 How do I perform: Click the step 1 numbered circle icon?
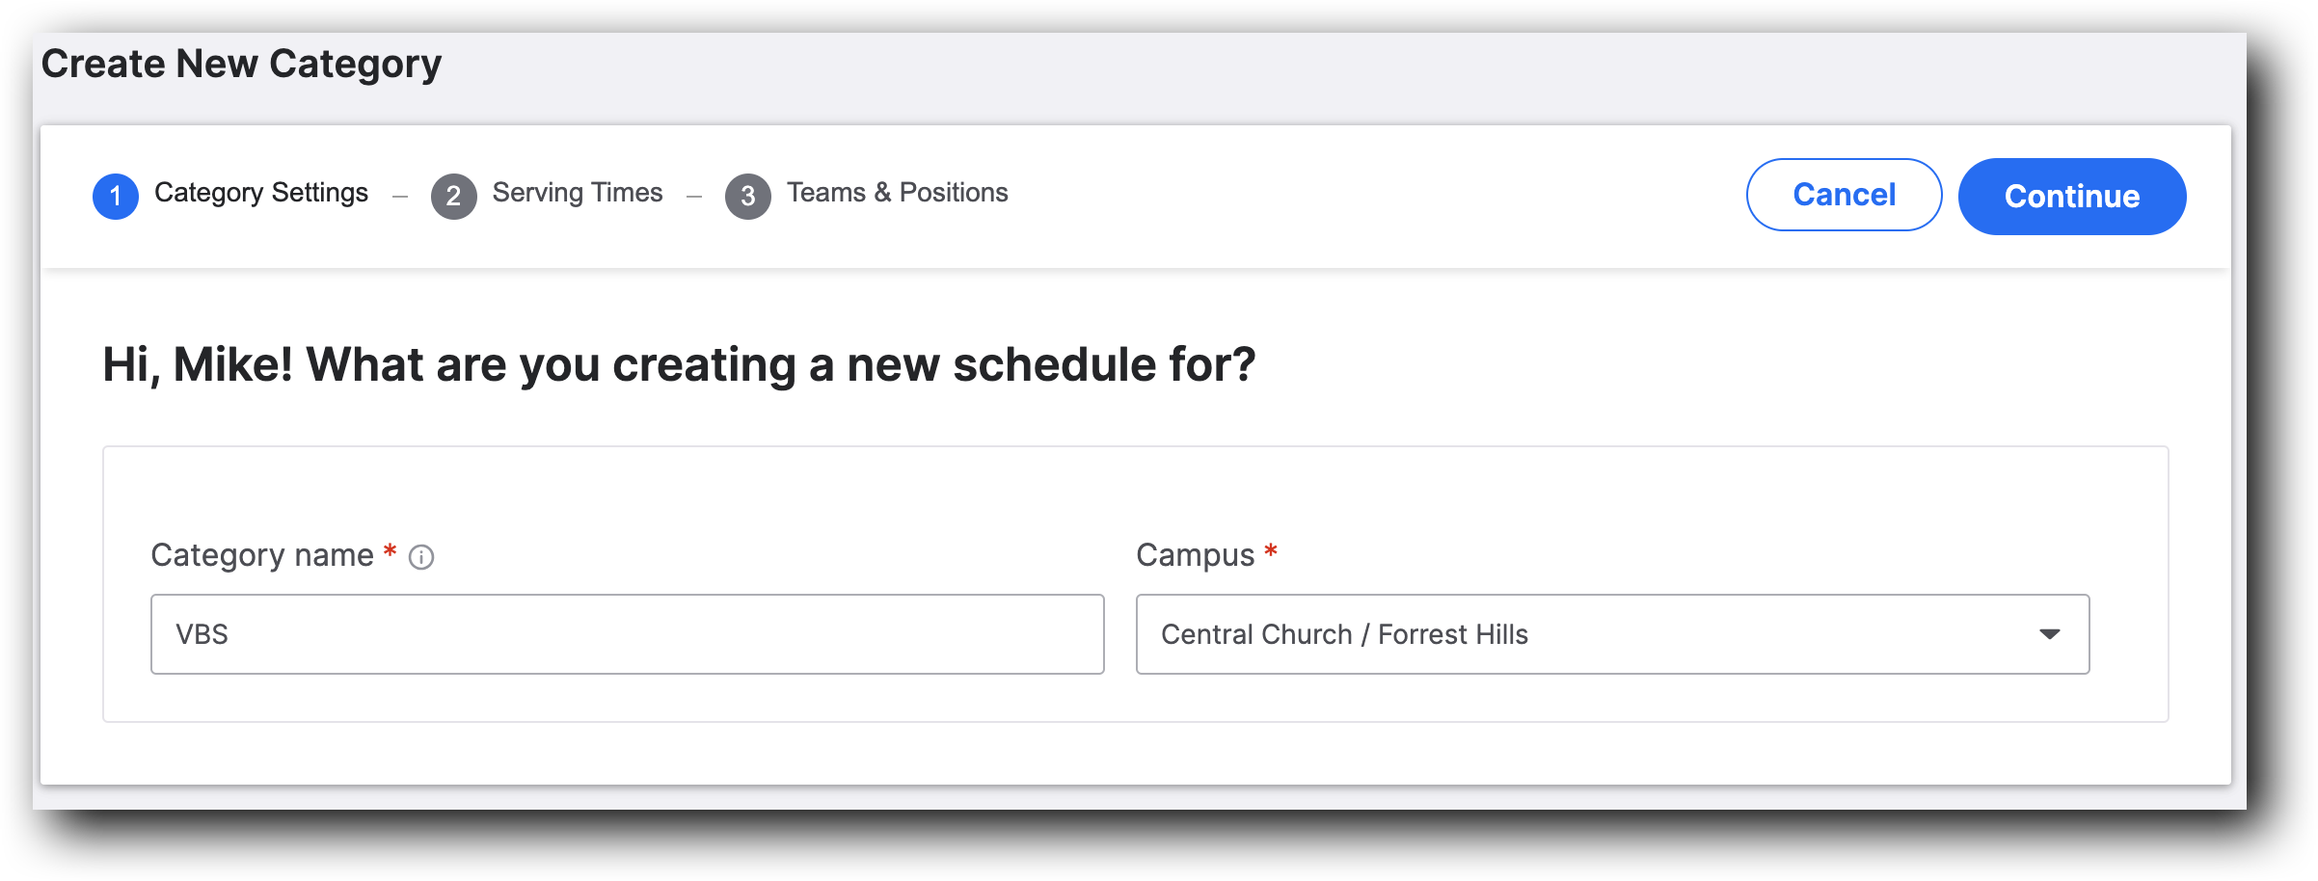click(x=118, y=194)
